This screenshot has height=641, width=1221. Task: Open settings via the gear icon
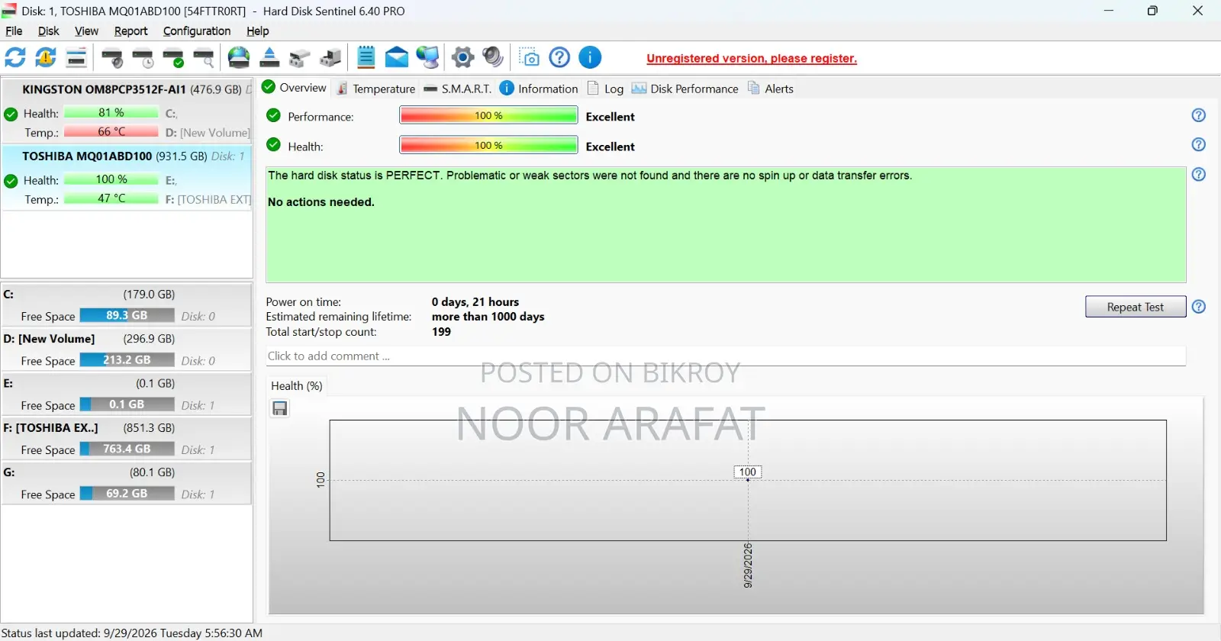pos(462,57)
